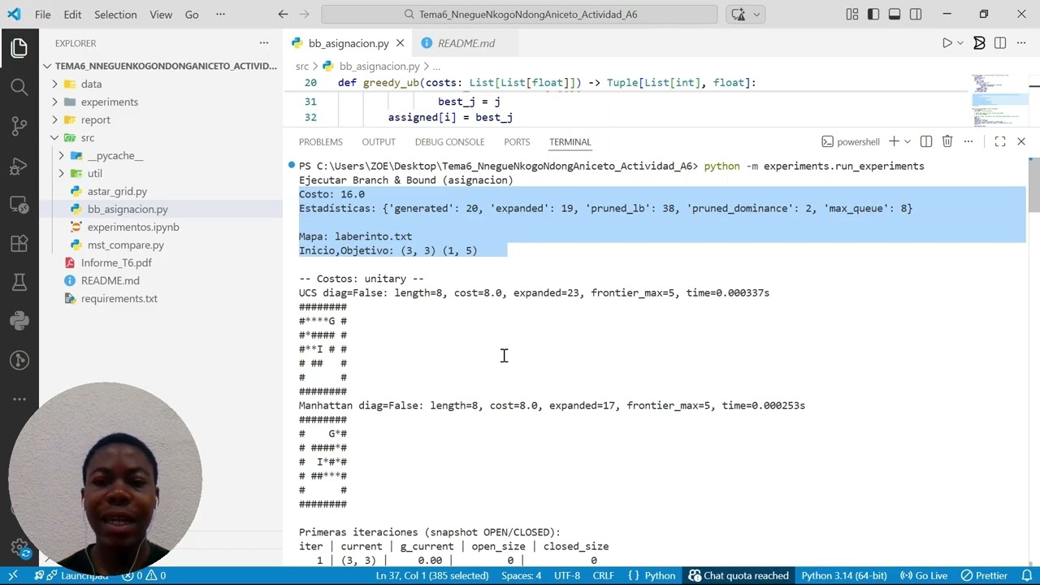Screen dimensions: 1040x585
Task: Click Go Live in status bar
Action: click(x=922, y=575)
